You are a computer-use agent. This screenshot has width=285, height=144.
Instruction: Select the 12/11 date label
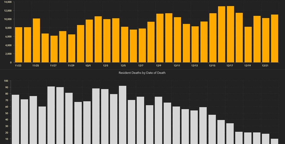tap(177, 66)
